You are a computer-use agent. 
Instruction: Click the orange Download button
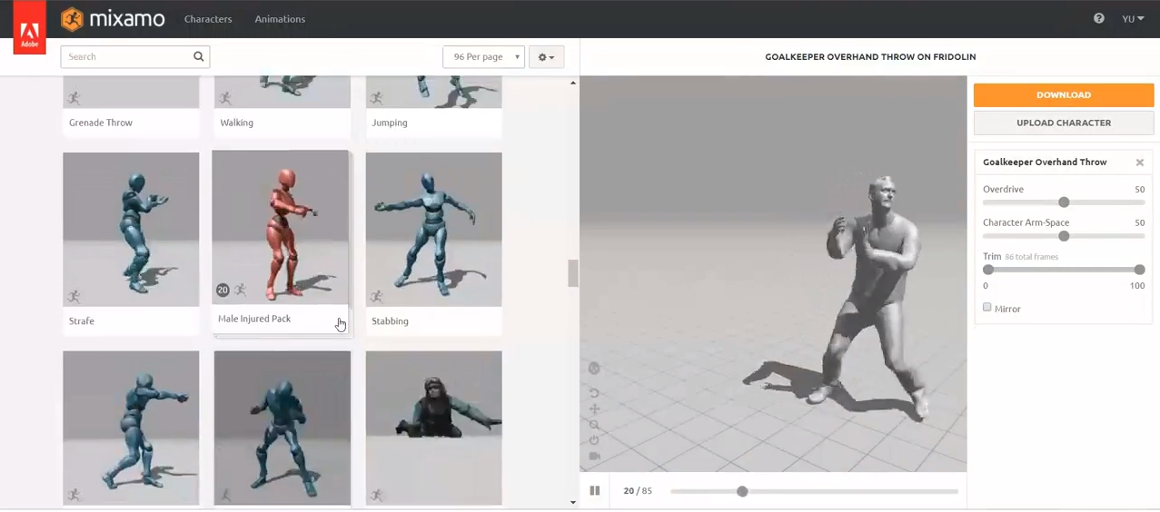tap(1063, 94)
